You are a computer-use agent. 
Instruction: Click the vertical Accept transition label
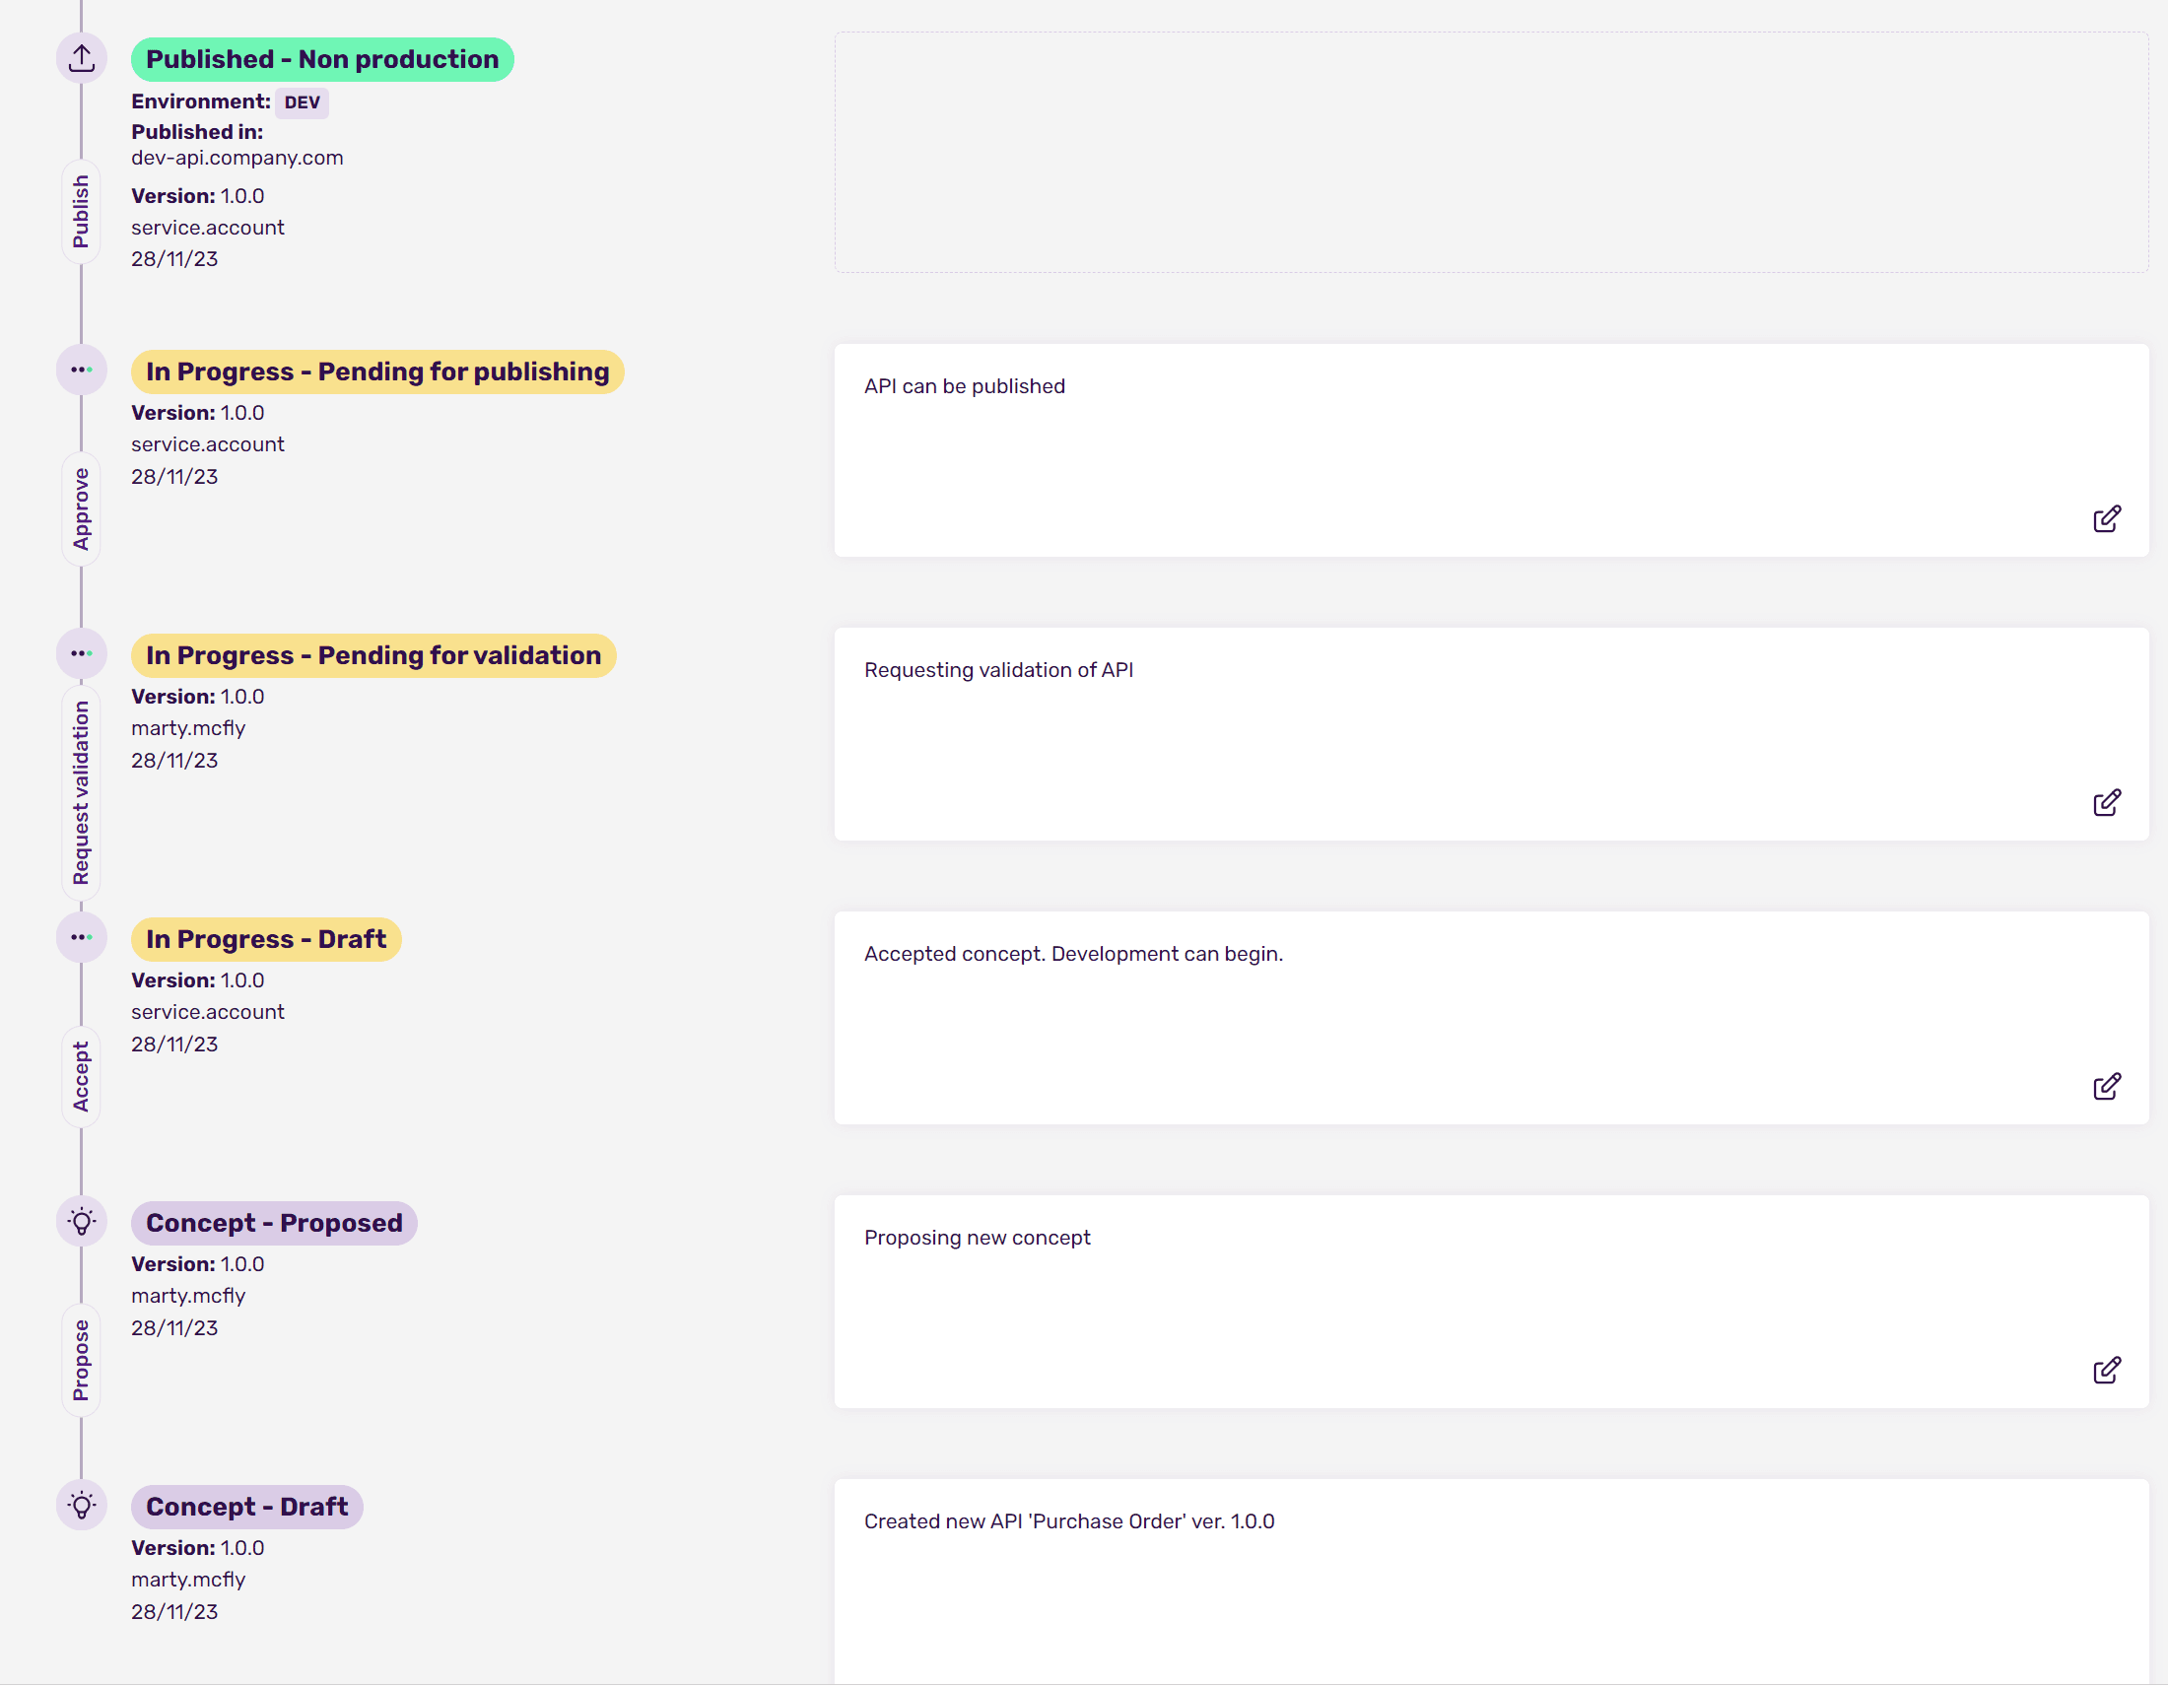[x=82, y=1077]
